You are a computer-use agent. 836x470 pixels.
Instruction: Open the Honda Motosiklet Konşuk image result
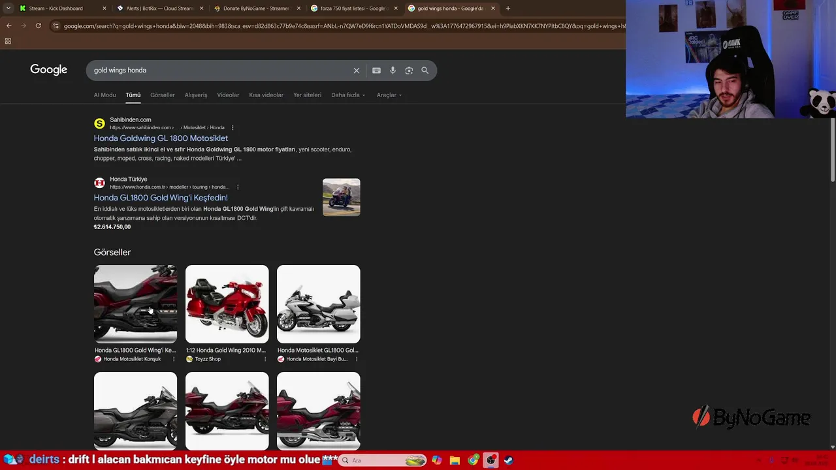[135, 304]
